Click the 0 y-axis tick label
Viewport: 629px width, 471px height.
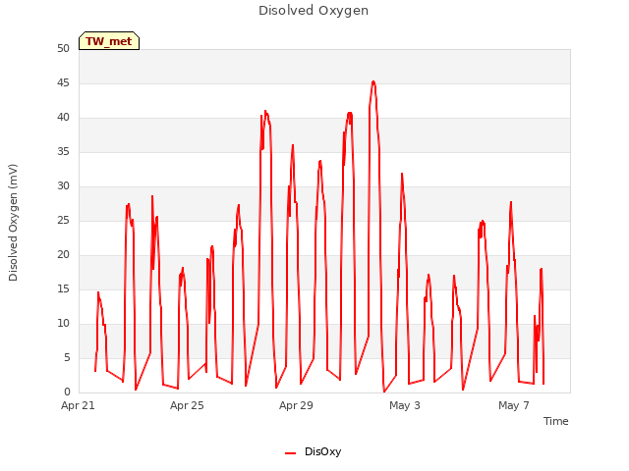click(67, 392)
